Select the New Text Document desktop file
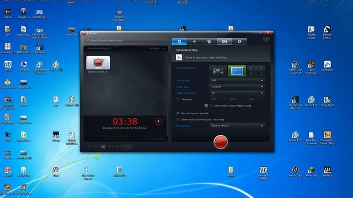The width and height of the screenshot is (353, 198). [311, 138]
